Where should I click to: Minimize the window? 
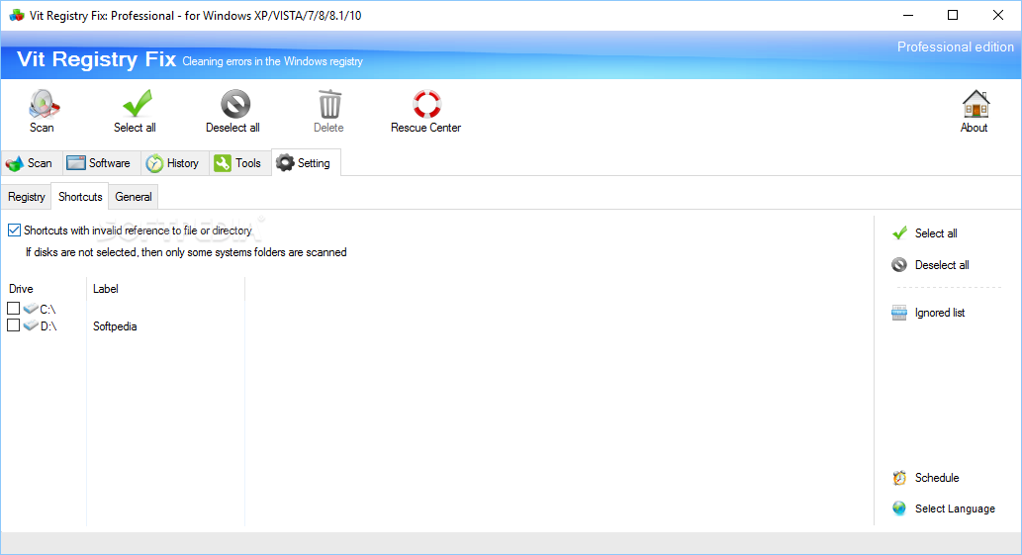point(908,15)
